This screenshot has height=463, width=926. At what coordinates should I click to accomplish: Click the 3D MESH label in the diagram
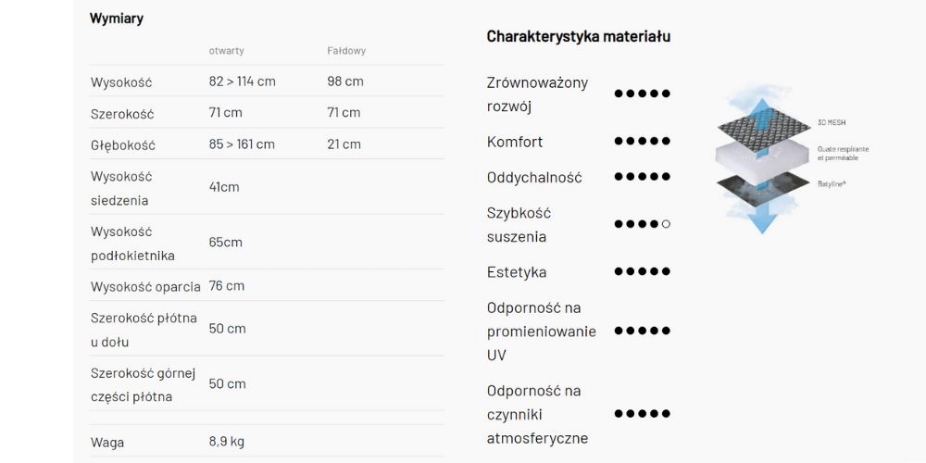point(829,122)
